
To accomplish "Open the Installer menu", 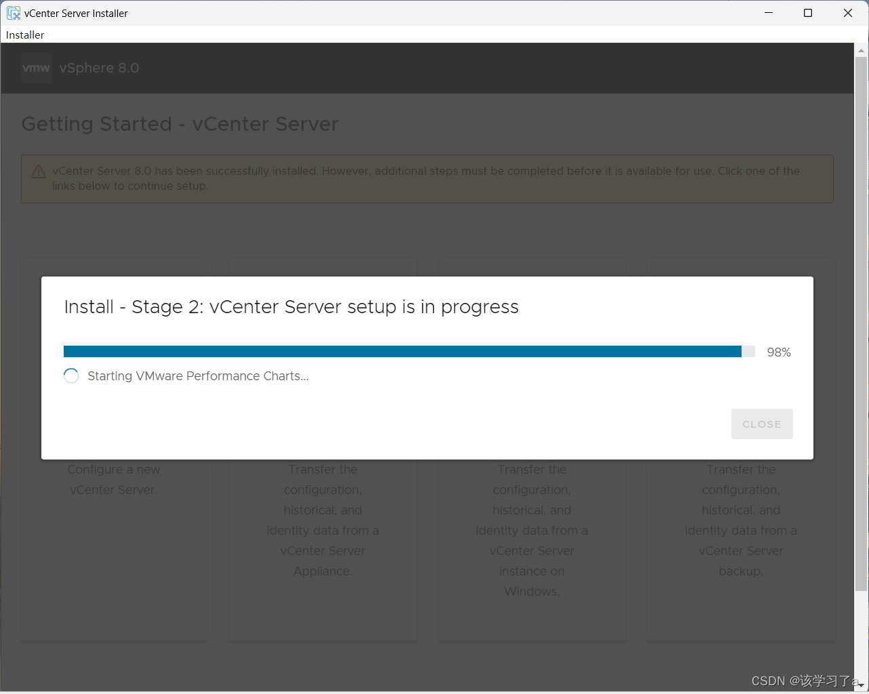I will coord(25,35).
